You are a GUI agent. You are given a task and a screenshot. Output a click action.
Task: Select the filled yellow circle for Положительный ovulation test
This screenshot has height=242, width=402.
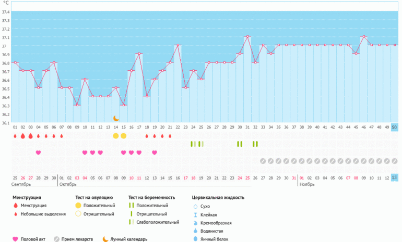pyautogui.click(x=78, y=206)
